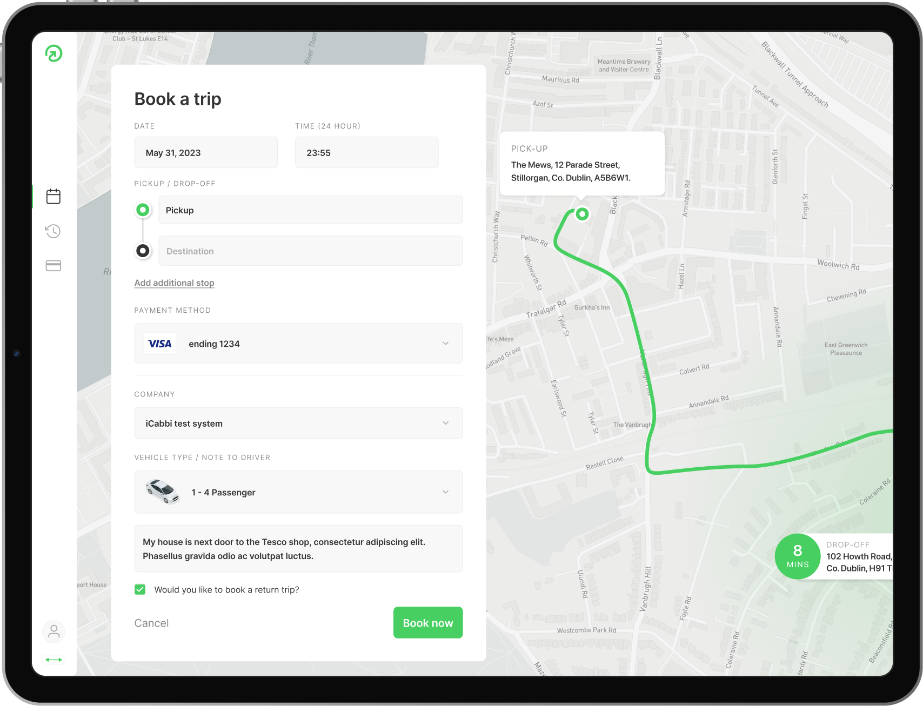Open trip history clock icon
Image resolution: width=923 pixels, height=706 pixels.
(53, 231)
